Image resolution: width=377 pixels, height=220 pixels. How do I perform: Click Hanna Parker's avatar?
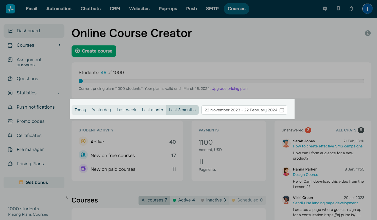point(286,172)
